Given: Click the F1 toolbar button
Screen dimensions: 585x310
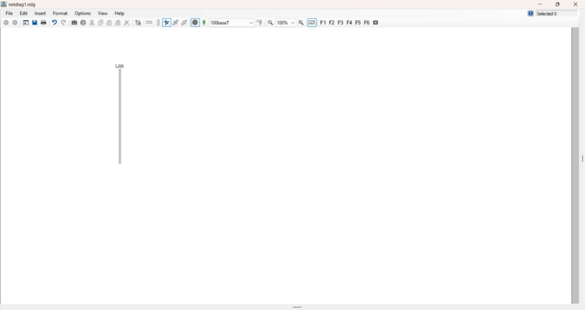Looking at the screenshot, I should point(323,23).
